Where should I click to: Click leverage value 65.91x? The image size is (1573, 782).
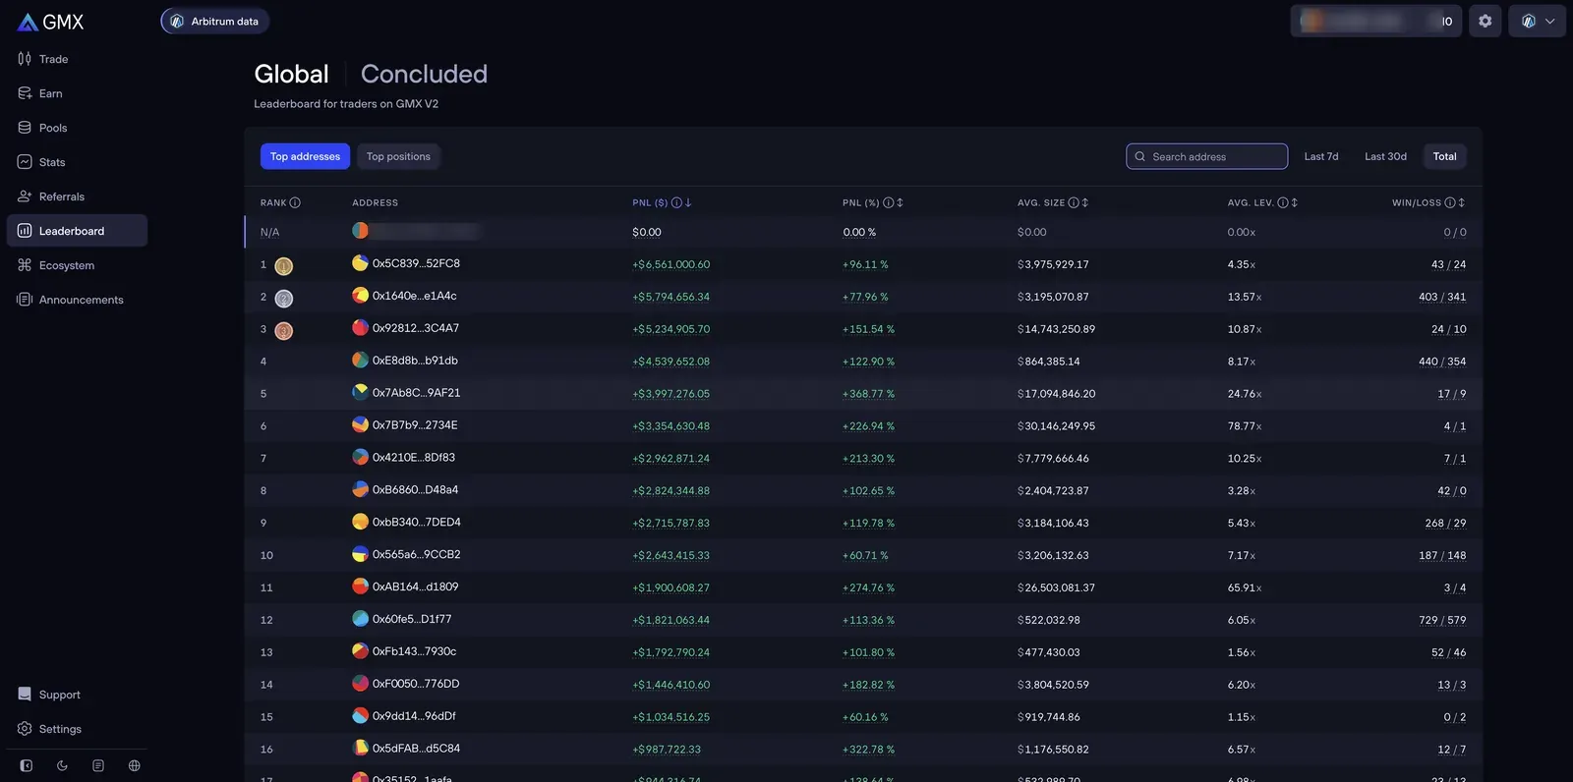coord(1244,587)
